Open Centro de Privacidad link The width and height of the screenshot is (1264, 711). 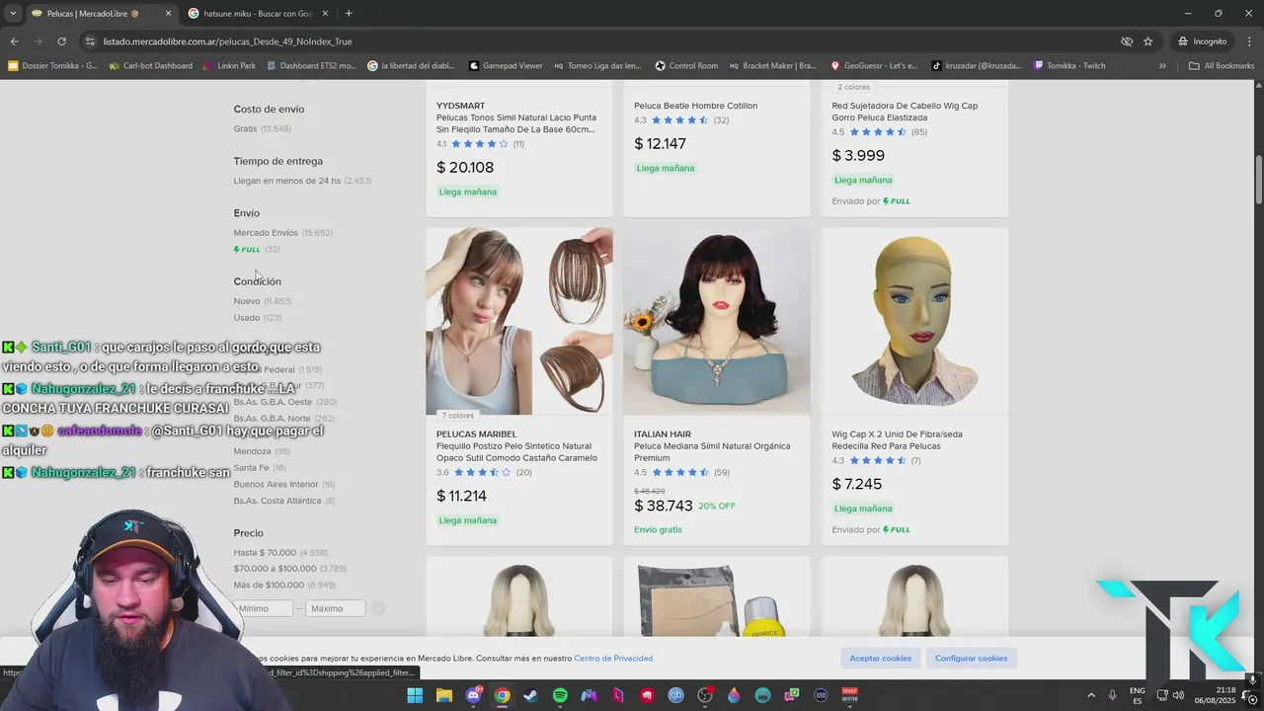pyautogui.click(x=614, y=659)
